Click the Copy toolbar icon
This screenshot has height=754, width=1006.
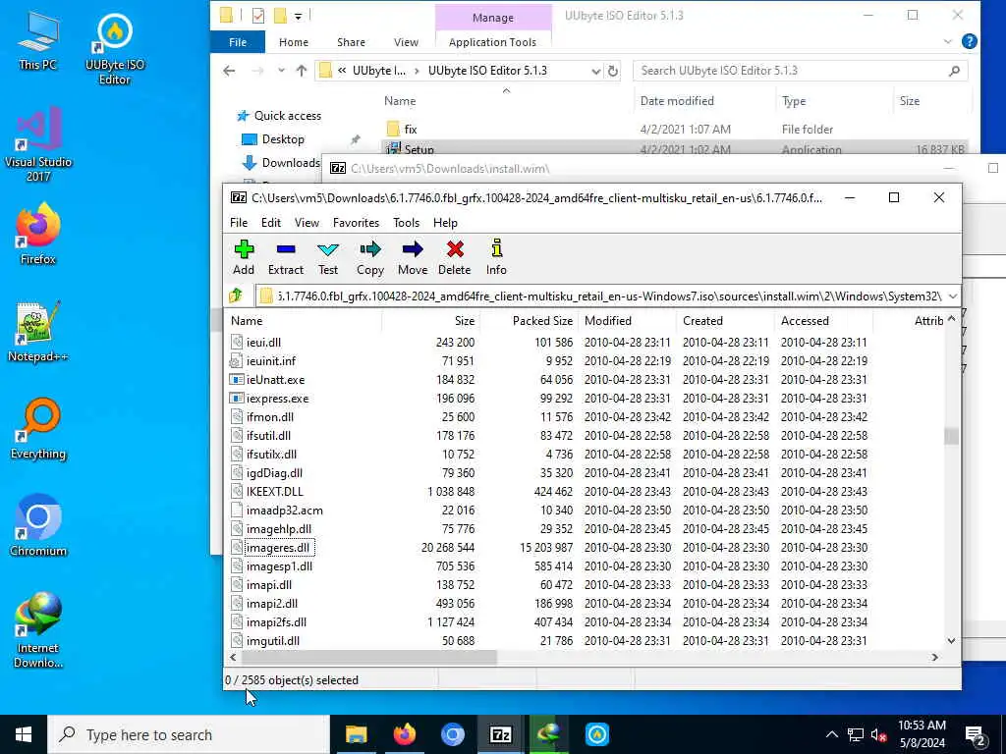(x=370, y=257)
